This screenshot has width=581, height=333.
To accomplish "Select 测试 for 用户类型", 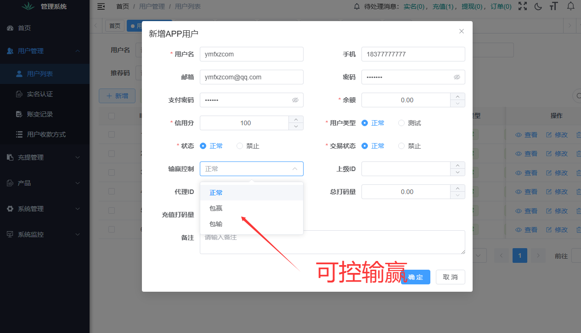I will click(x=410, y=123).
